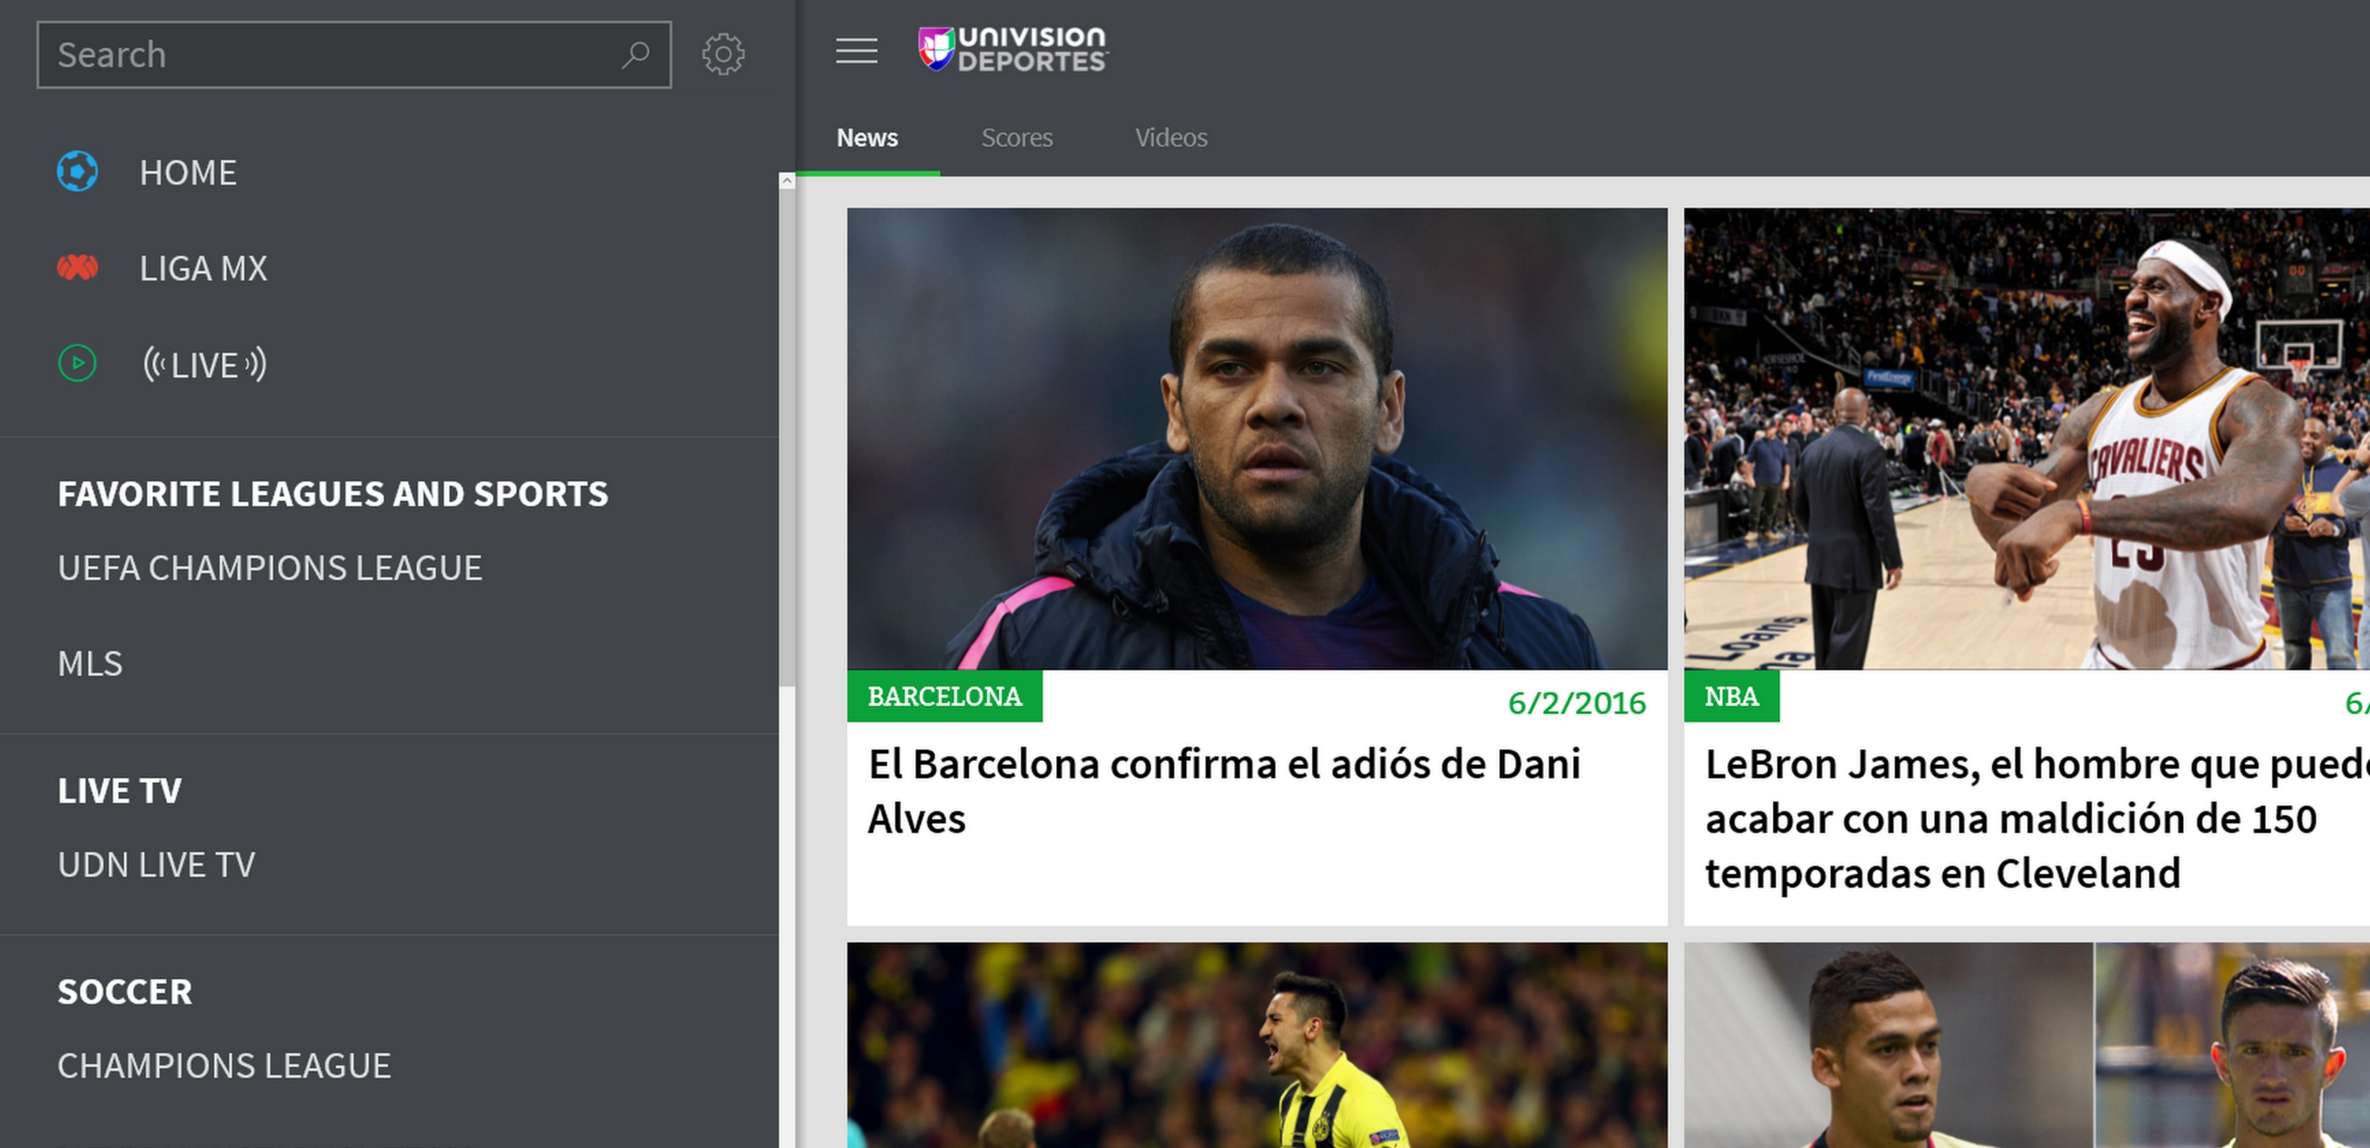Click the Univision Deportes logo
Image resolution: width=2370 pixels, height=1148 pixels.
pos(1013,49)
